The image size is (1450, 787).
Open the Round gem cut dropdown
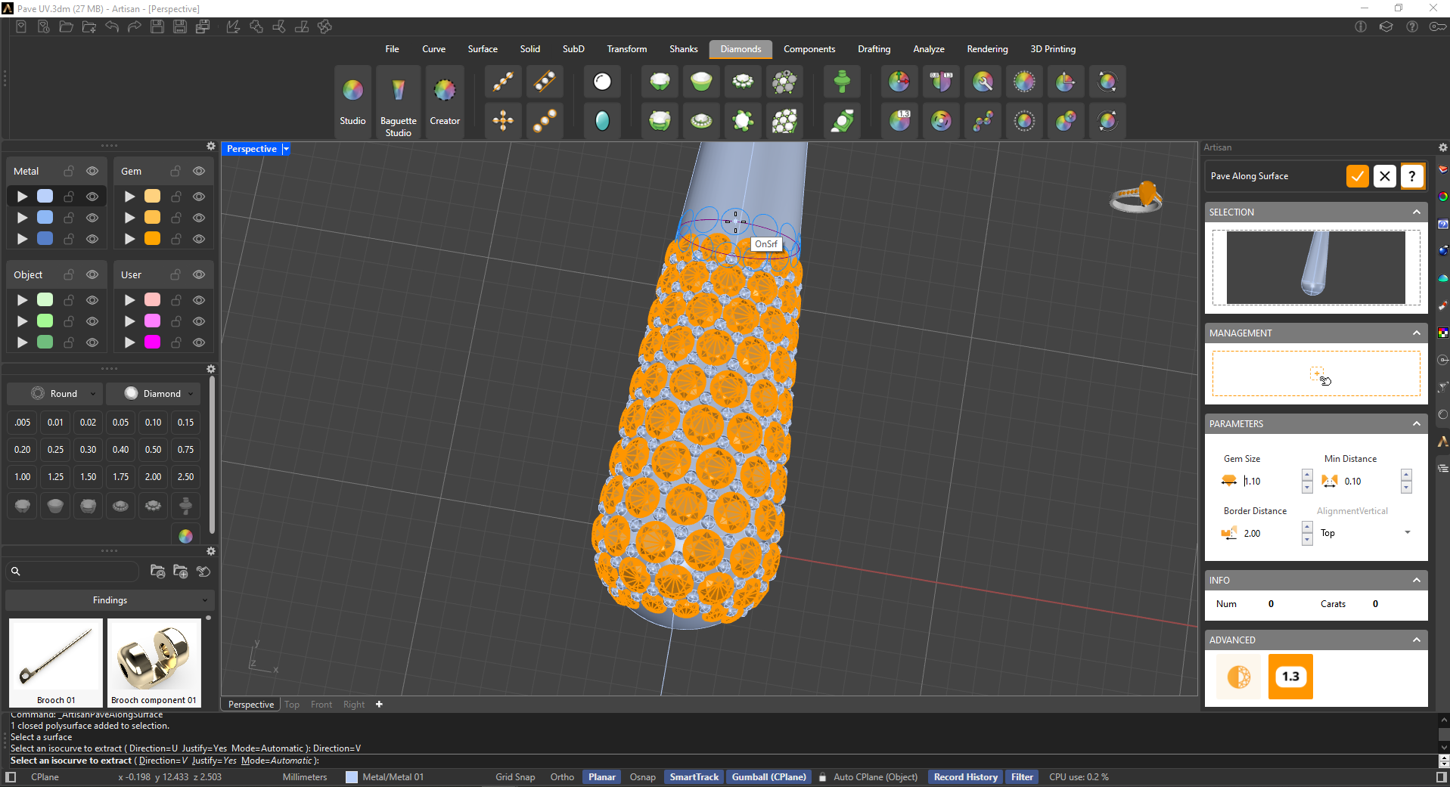[54, 394]
